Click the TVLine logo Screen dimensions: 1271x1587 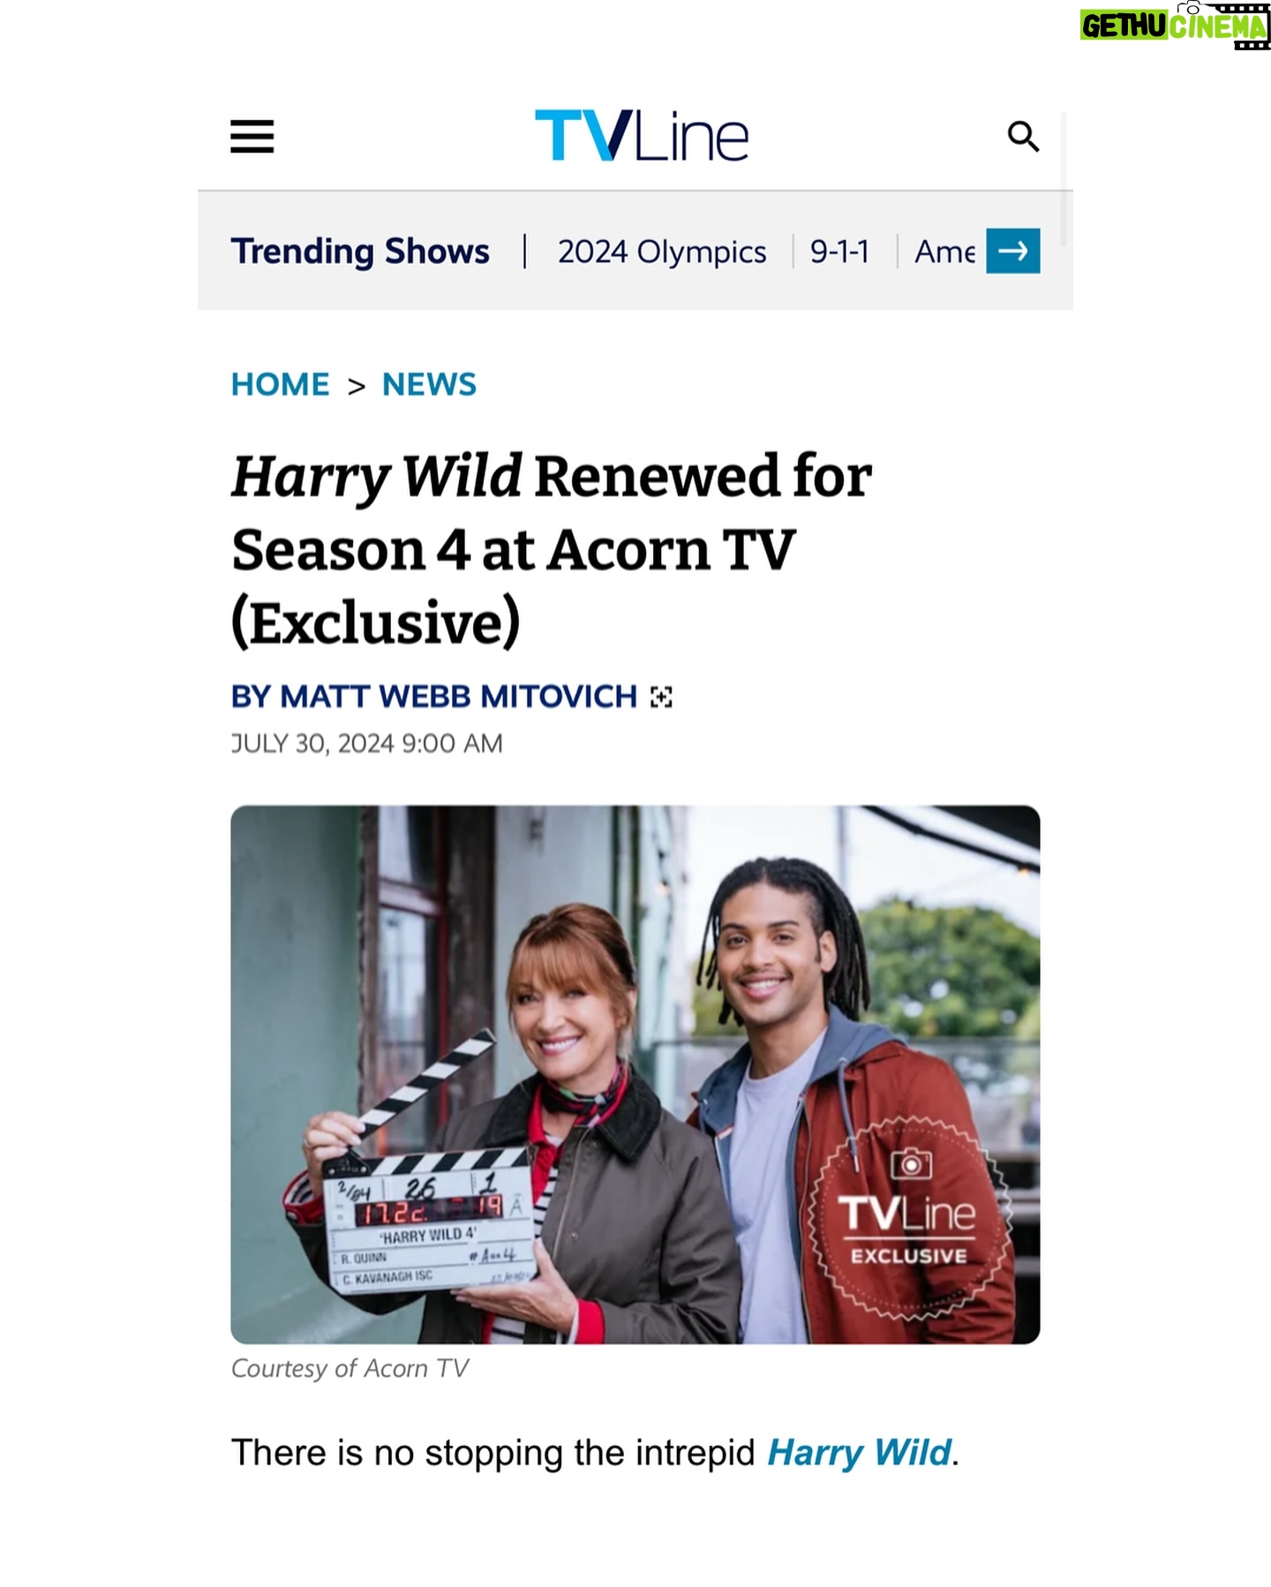(x=642, y=136)
